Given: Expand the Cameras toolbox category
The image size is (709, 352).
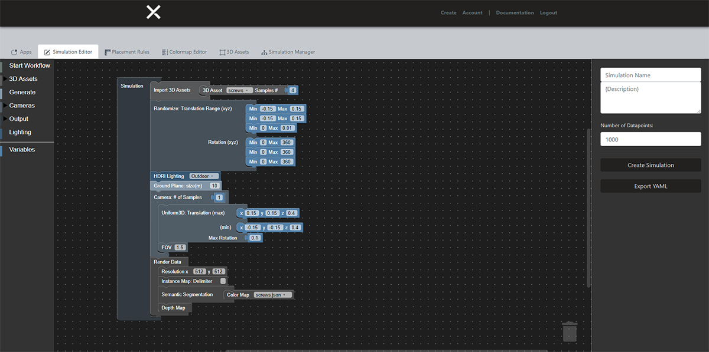Looking at the screenshot, I should [6, 106].
